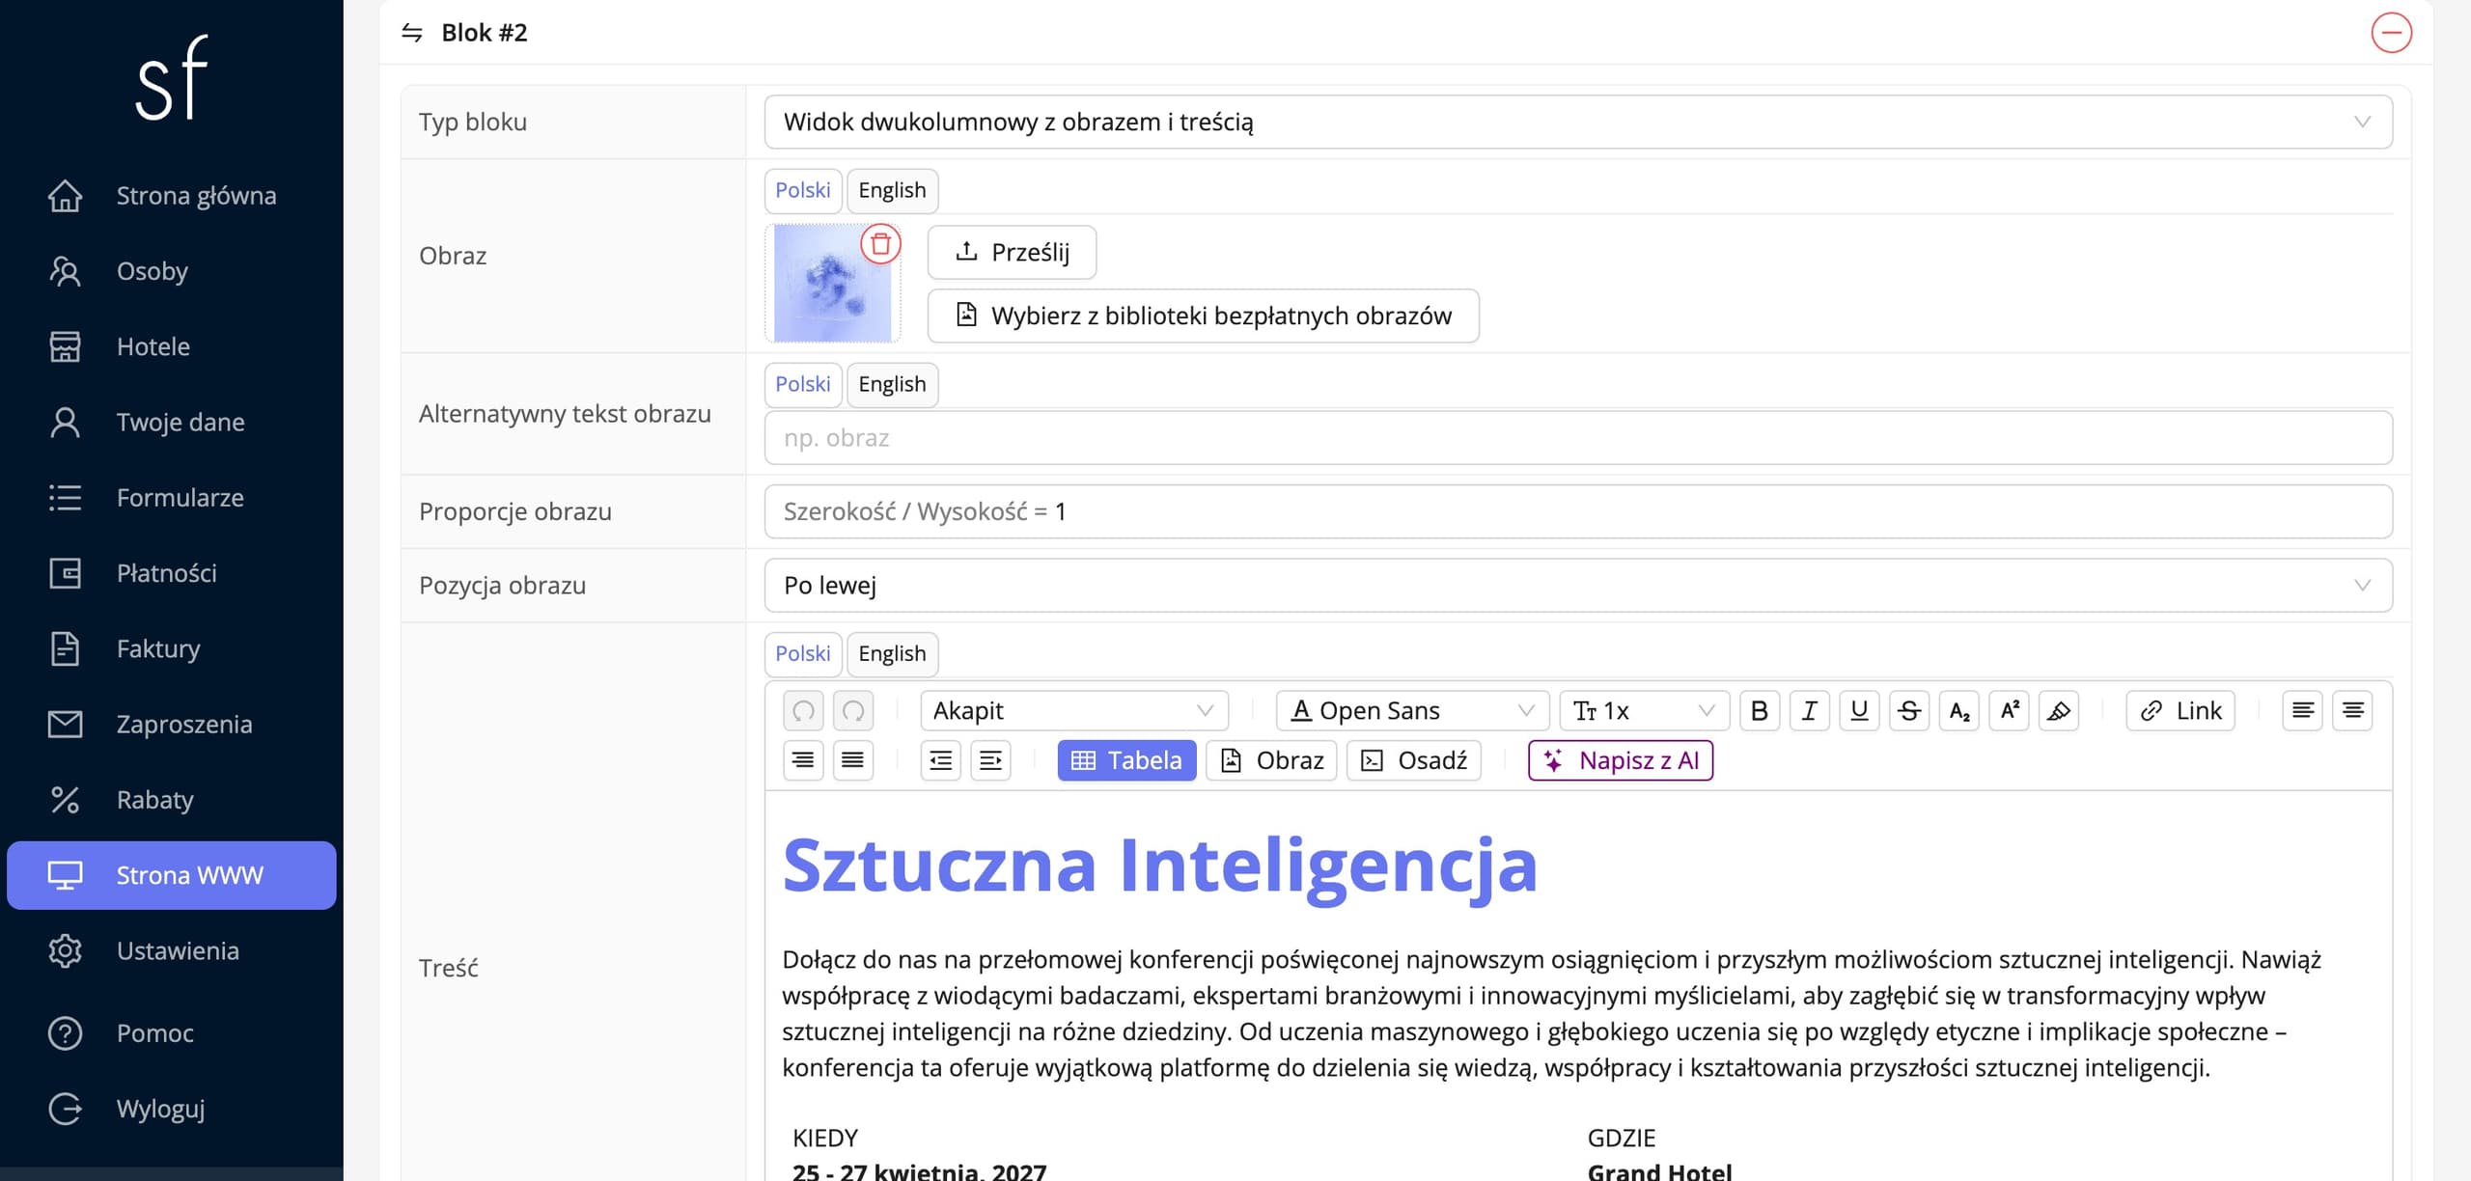This screenshot has height=1181, width=2471.
Task: Toggle bold formatting
Action: (x=1760, y=711)
